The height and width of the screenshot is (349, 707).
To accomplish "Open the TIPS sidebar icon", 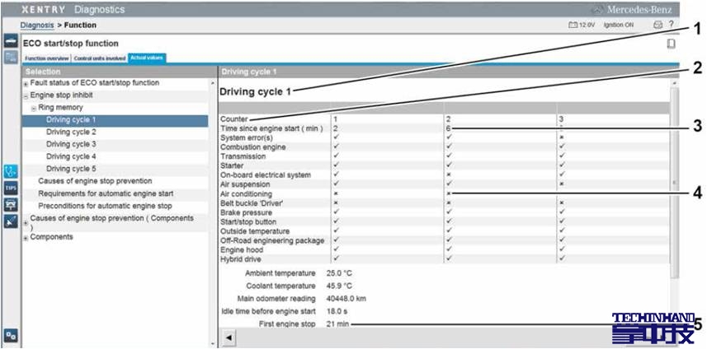I will (10, 188).
